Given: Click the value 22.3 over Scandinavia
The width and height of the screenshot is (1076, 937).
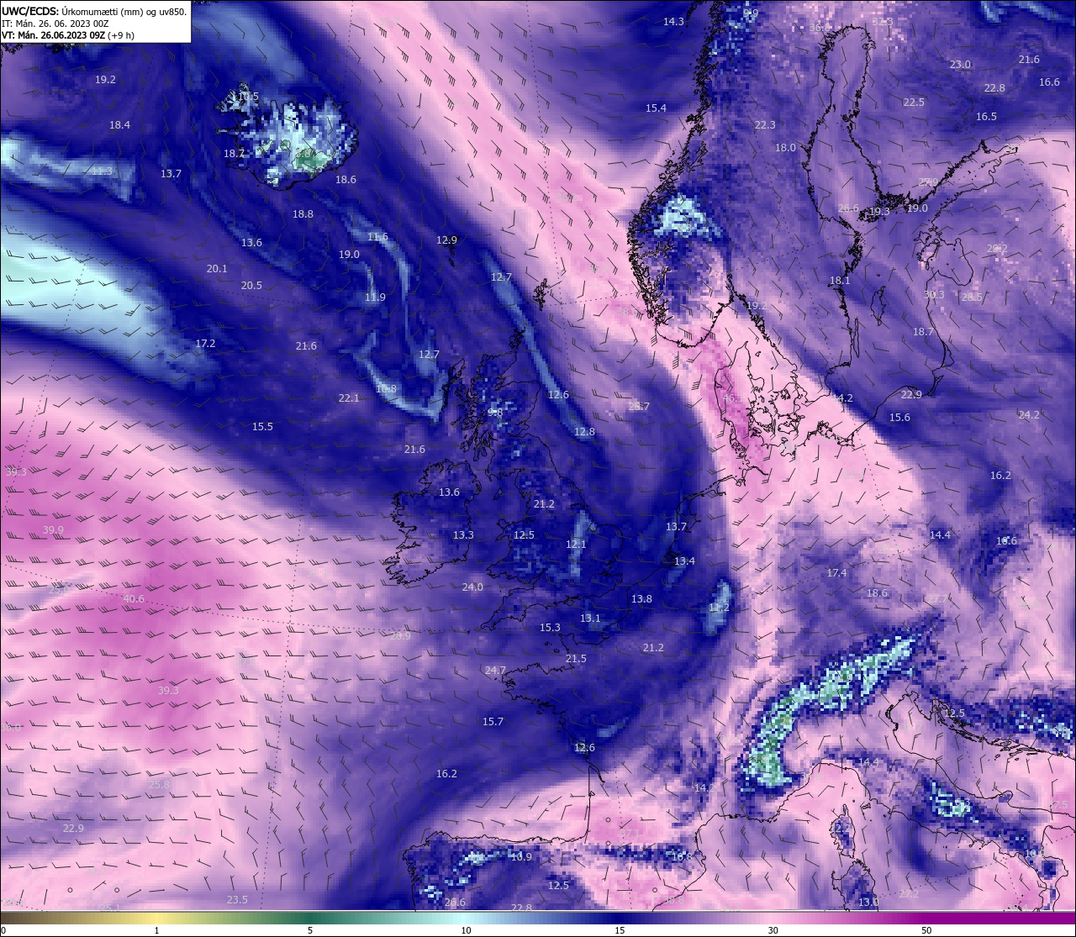Looking at the screenshot, I should 764,125.
